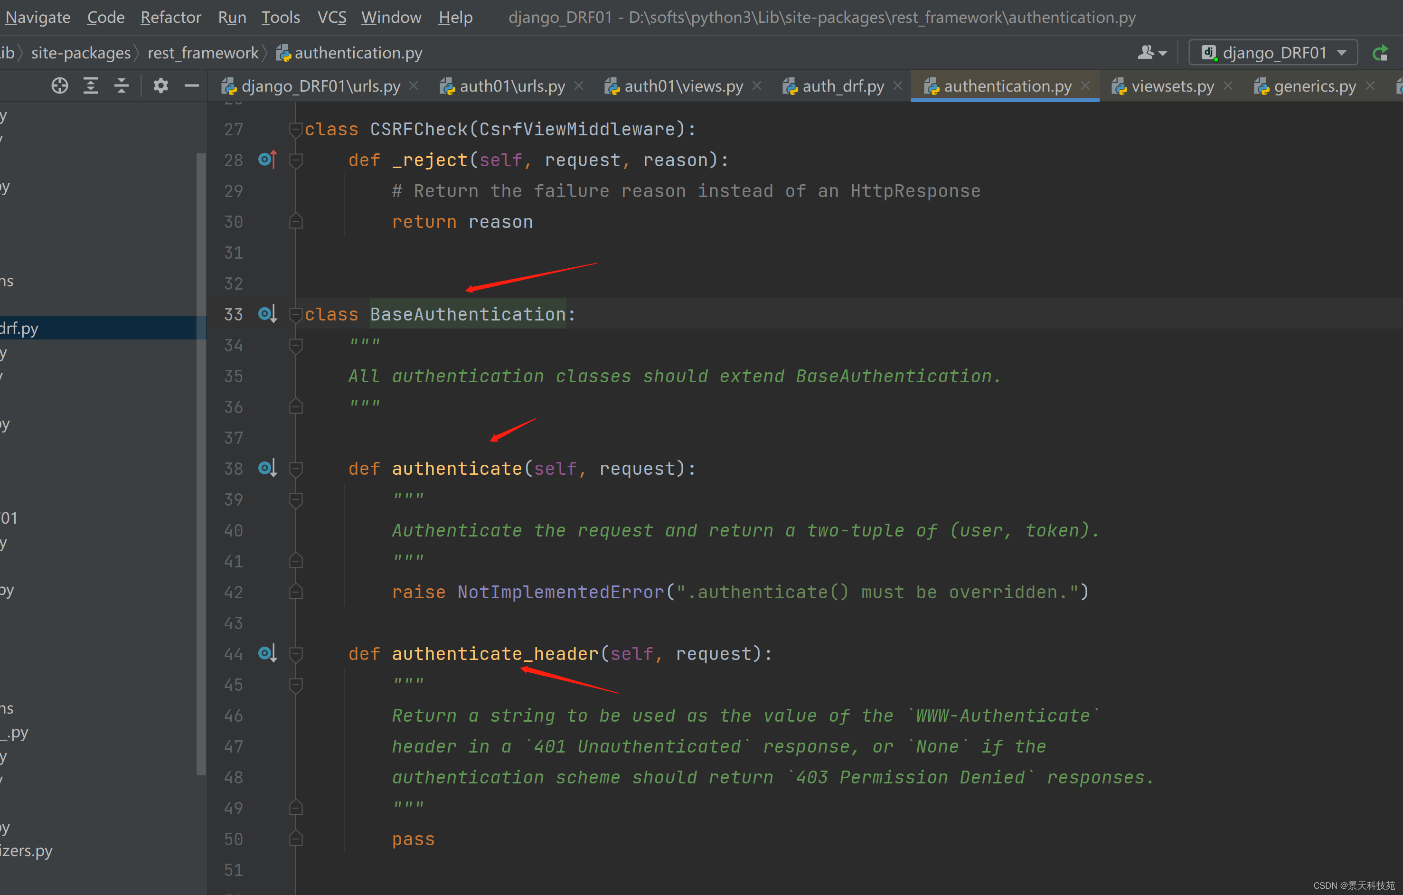The height and width of the screenshot is (895, 1403).
Task: Click NotImplementedError on line 42
Action: (x=561, y=592)
